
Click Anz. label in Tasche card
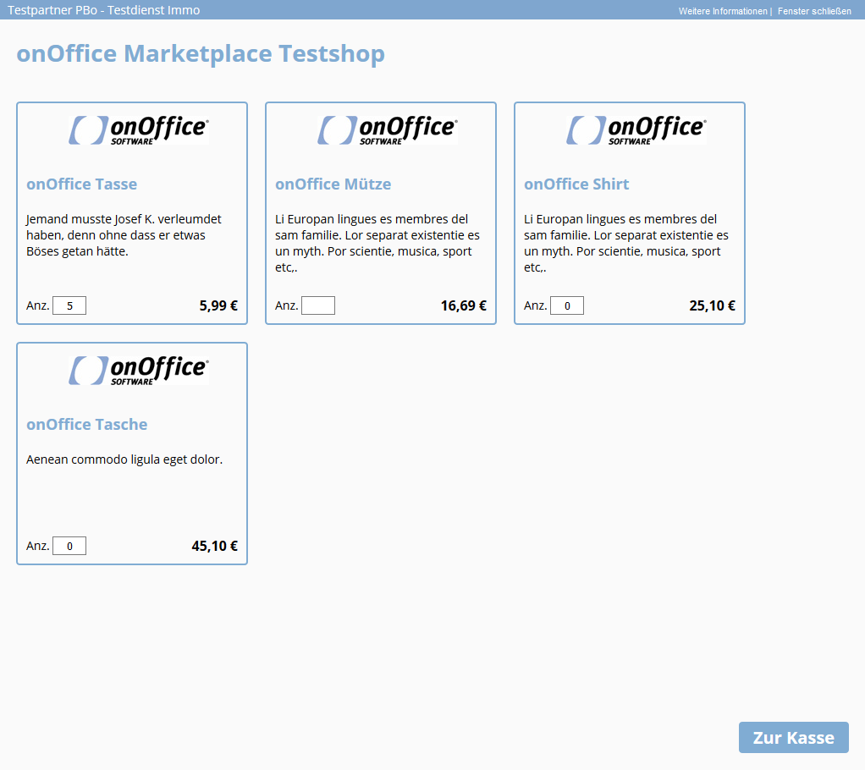tap(38, 546)
